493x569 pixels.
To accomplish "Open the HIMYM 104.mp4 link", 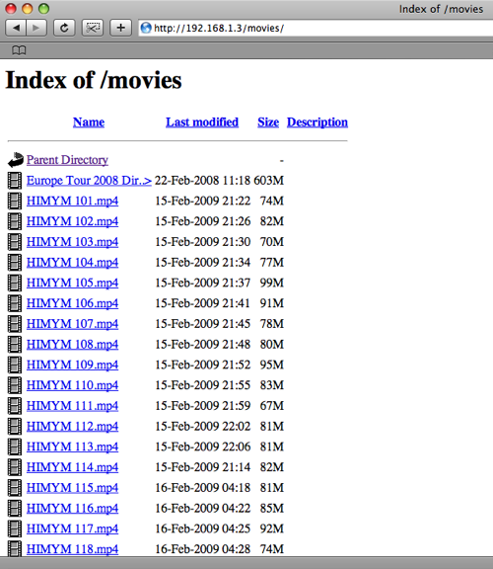I will [72, 263].
